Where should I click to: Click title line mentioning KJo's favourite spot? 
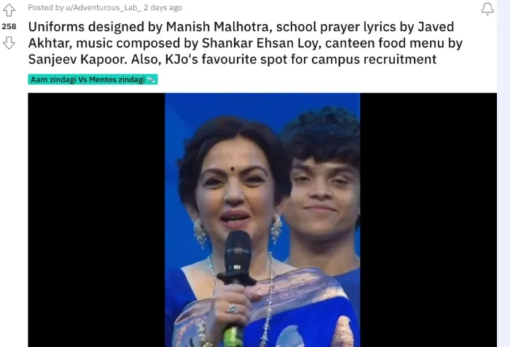pyautogui.click(x=232, y=59)
